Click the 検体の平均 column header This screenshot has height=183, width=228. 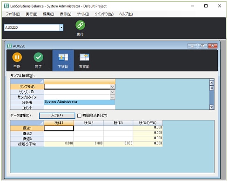tap(148, 123)
